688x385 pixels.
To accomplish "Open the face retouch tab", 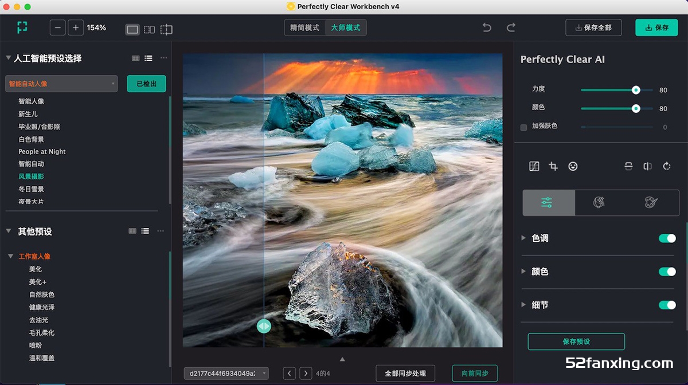I will 599,203.
